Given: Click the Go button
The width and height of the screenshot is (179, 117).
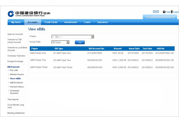Looking at the screenshot, I should 80,42.
